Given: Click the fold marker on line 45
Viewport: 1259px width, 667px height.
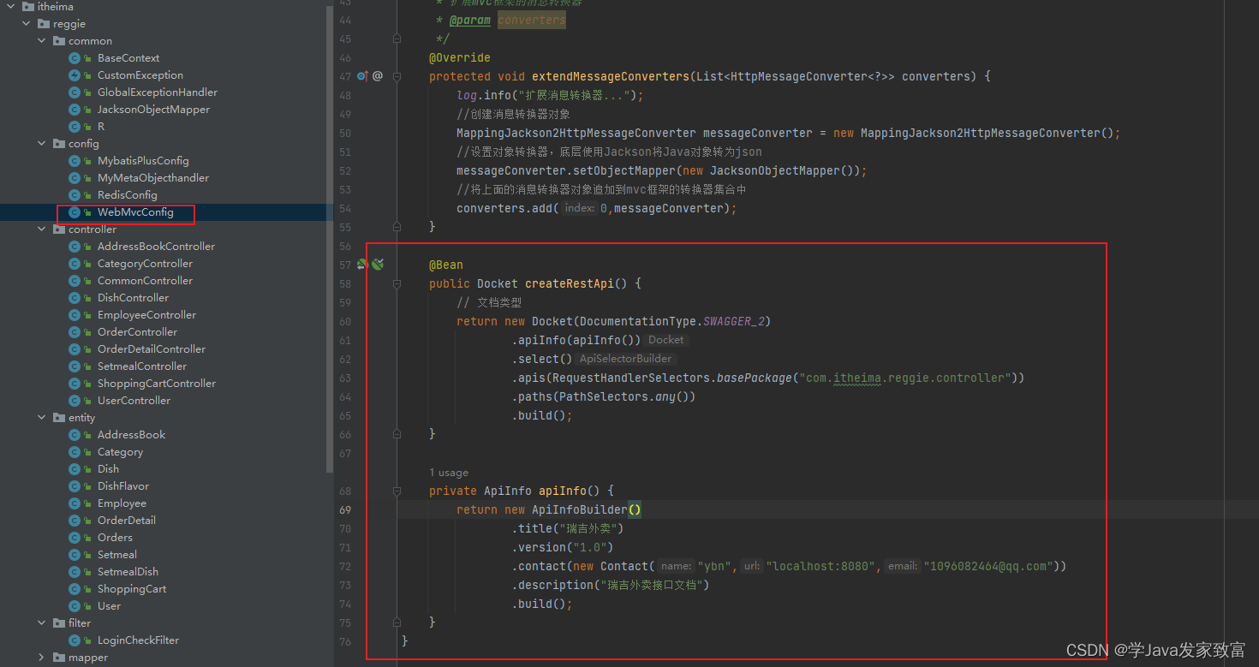Looking at the screenshot, I should coord(397,39).
